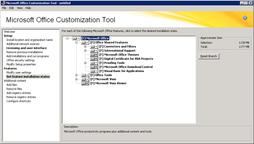Screen dimensions: 254x144
Task: Open the File menu
Action: click(x=4, y=8)
